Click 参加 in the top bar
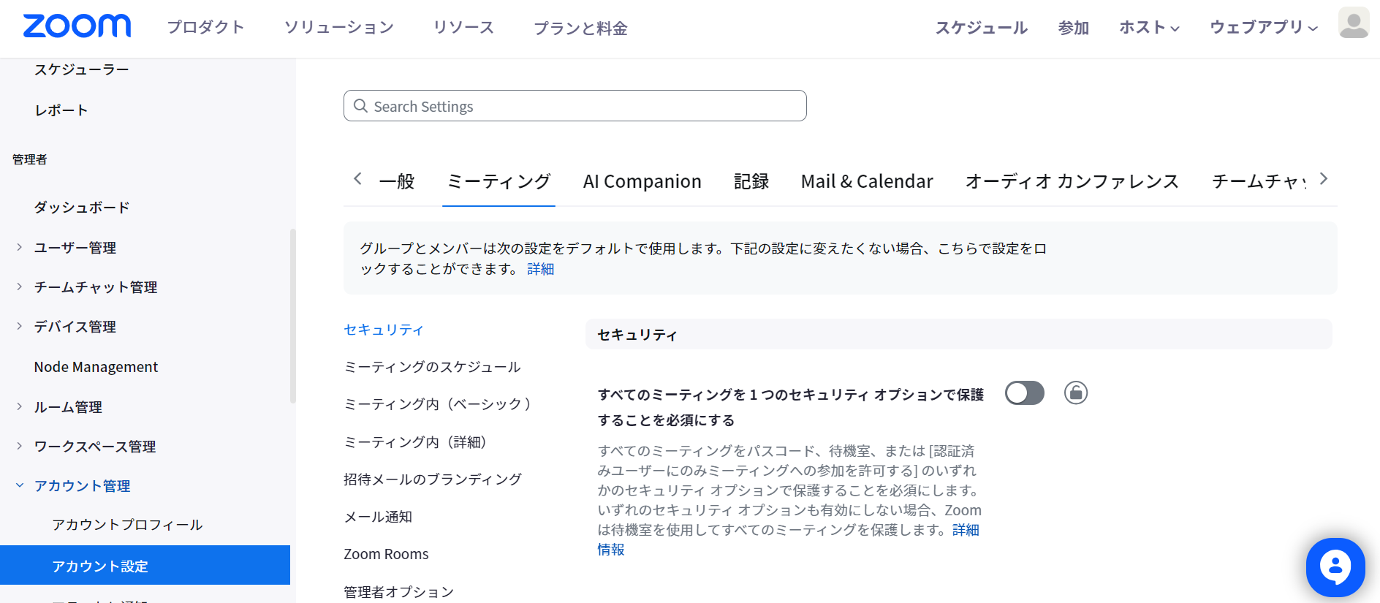1380x603 pixels. click(x=1074, y=28)
